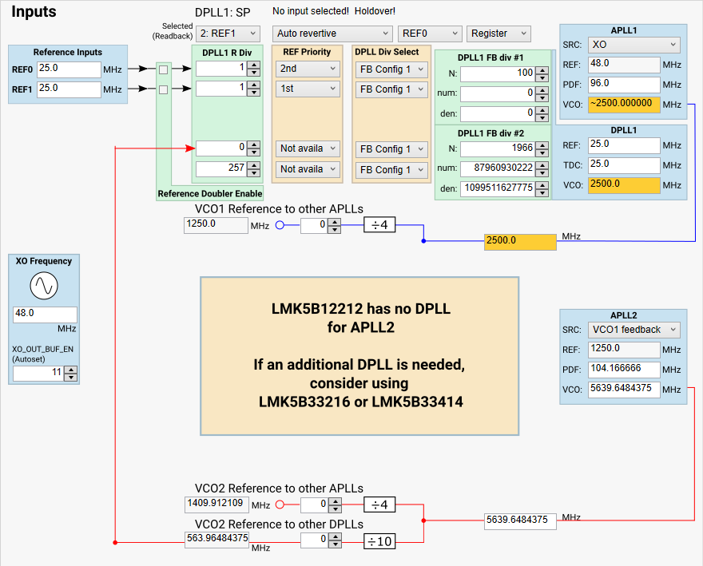Click the XO Frequency sine wave oscillator icon

[x=44, y=287]
